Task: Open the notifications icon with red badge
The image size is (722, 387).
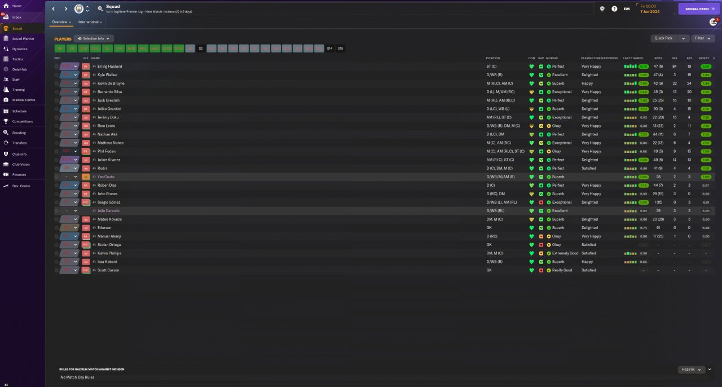Action: (x=714, y=22)
